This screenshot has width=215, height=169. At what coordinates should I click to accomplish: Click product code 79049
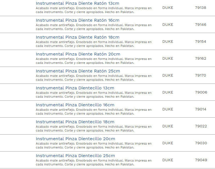[x=201, y=160]
